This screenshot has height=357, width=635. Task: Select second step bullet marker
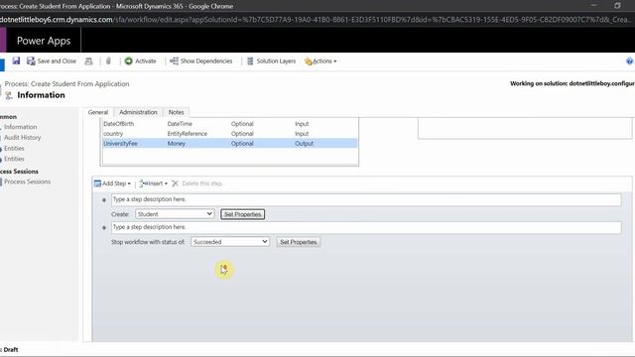pos(104,228)
